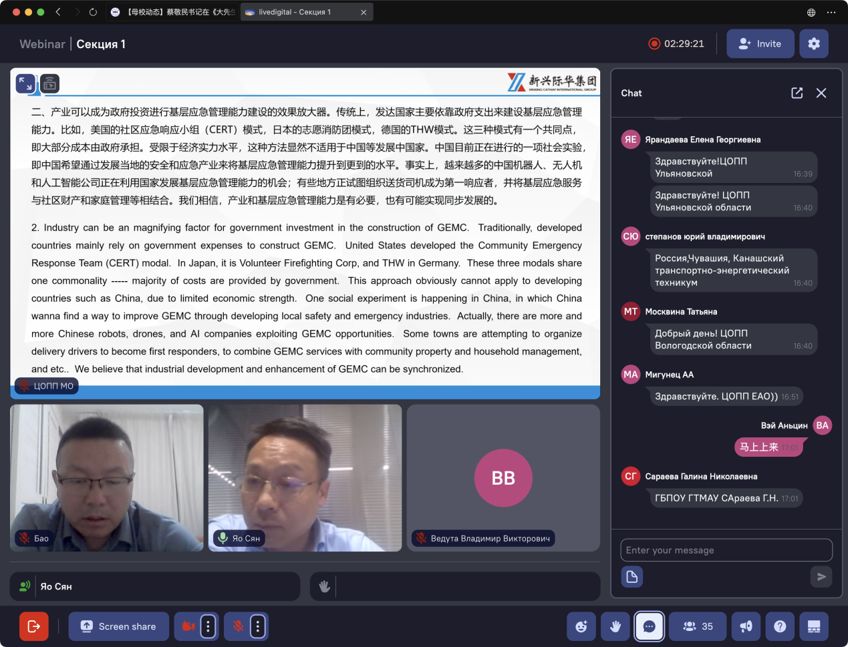
Task: Attach a file in the chat
Action: pos(631,576)
